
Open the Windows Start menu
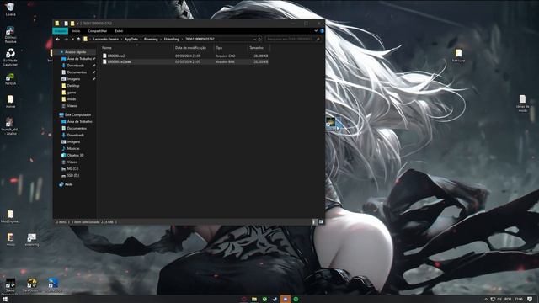click(5, 300)
